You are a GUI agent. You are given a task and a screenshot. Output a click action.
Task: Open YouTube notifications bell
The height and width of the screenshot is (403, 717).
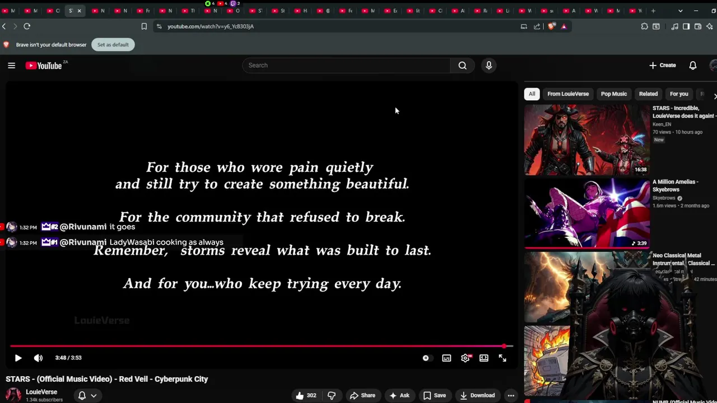[x=693, y=65]
